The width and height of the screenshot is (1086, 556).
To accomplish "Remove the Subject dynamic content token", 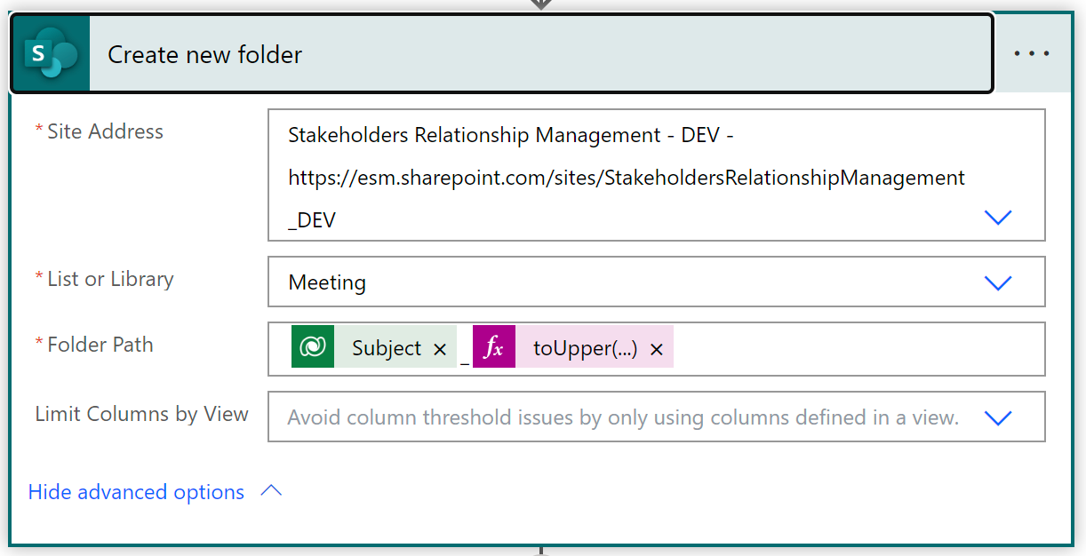I will coord(440,350).
